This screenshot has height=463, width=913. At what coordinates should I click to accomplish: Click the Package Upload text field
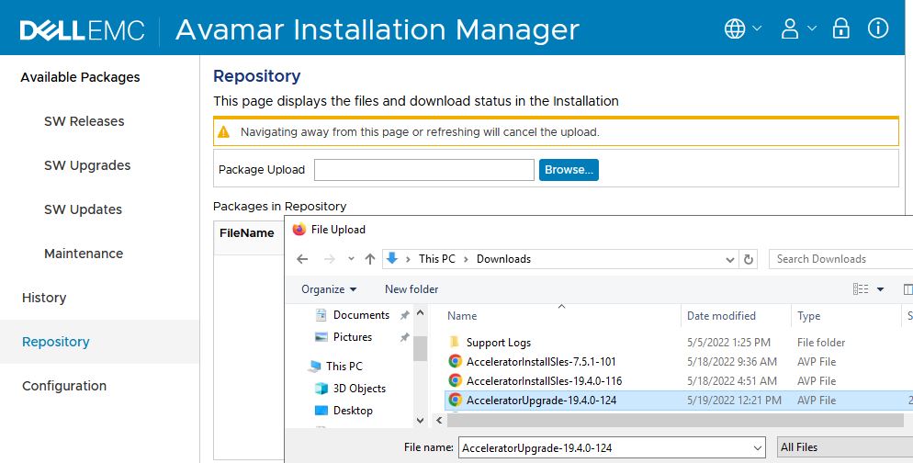[x=423, y=170]
